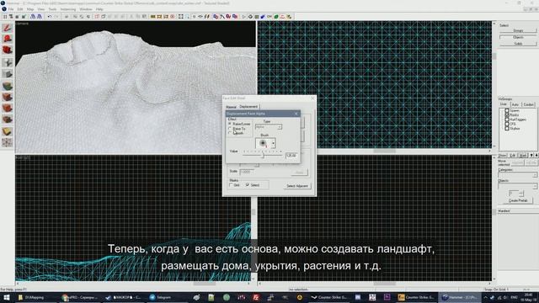Viewport: 539px width, 303px height.
Task: Switch to the Cordon tab in VisGroups
Action: point(529,104)
